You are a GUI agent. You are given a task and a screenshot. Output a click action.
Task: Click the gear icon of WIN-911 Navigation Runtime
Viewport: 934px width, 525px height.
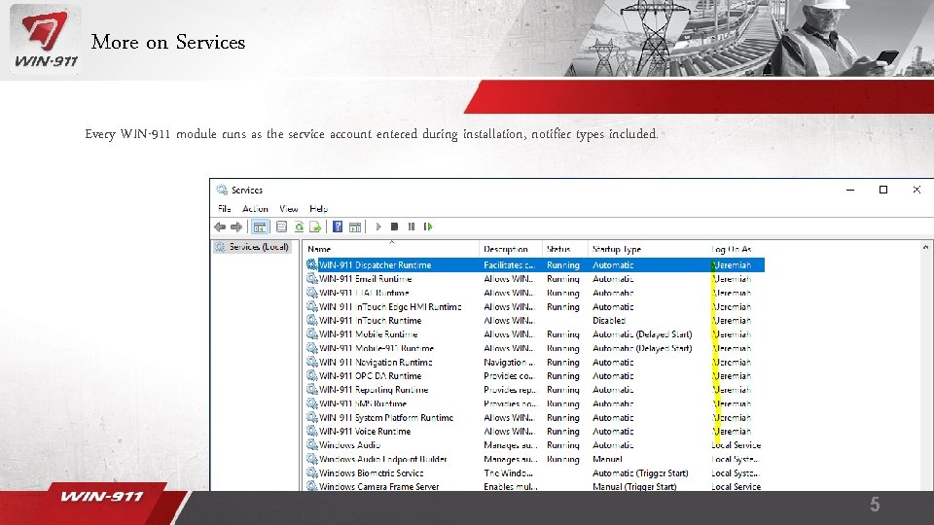(311, 362)
